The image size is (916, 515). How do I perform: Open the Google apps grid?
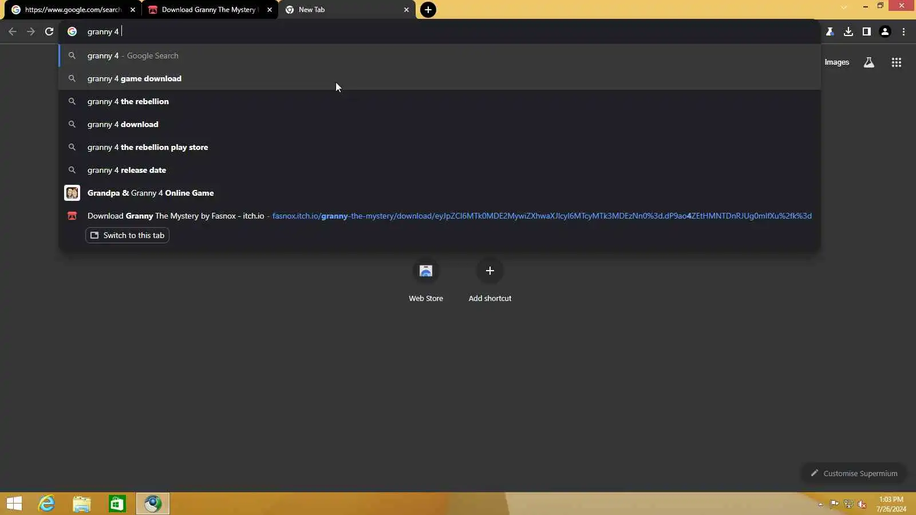897,62
